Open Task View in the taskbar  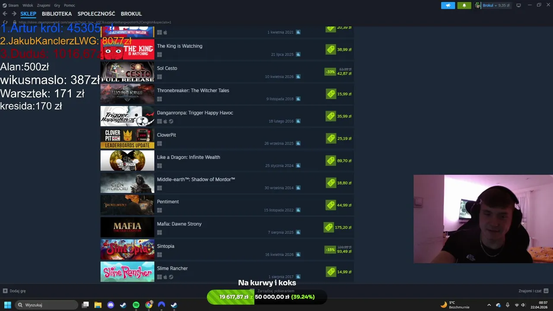[x=86, y=305]
